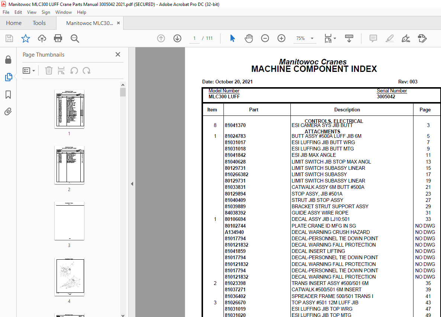This screenshot has width=441, height=317.
Task: Choose the Selection arrow tool
Action: click(x=232, y=38)
